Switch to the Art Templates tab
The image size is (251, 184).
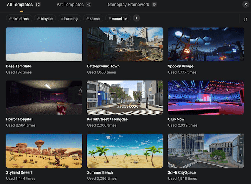74,5
